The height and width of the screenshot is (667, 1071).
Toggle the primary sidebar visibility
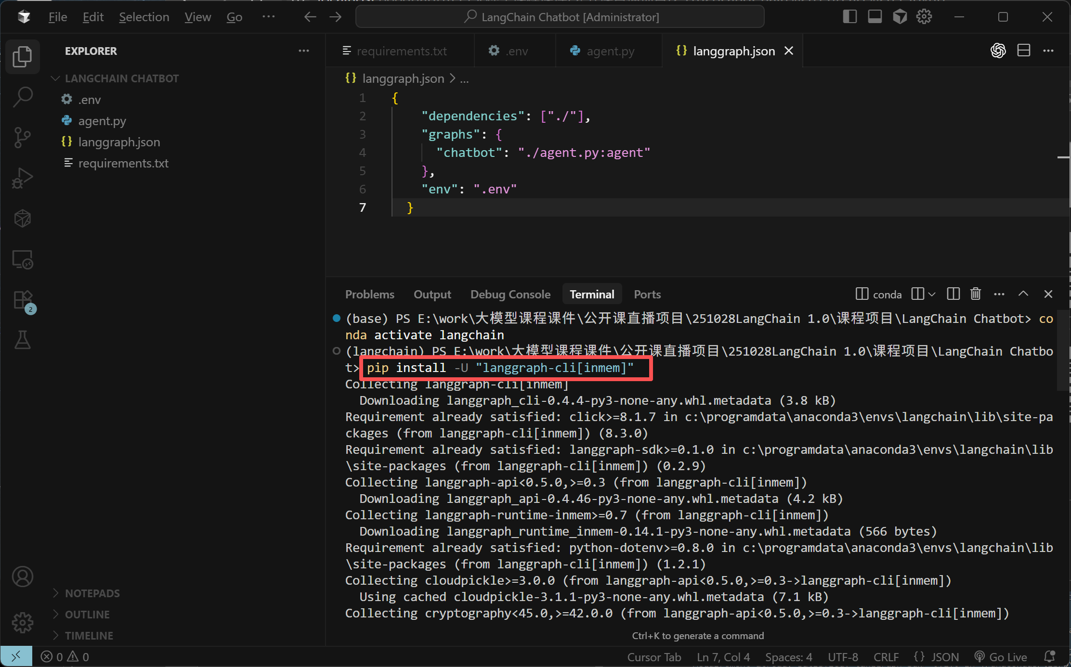(850, 17)
